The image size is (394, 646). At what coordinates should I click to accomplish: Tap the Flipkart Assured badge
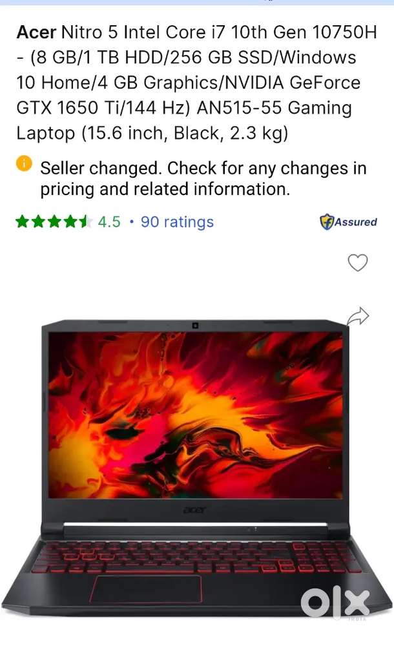348,222
